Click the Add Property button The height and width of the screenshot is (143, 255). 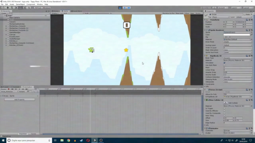point(20,100)
